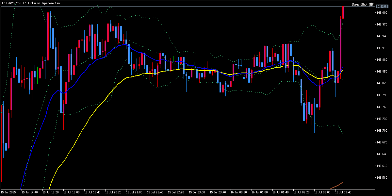This screenshot has width=392, height=196.
Task: Click the 16 Jul 00:20 time label
Action: pos(239,192)
